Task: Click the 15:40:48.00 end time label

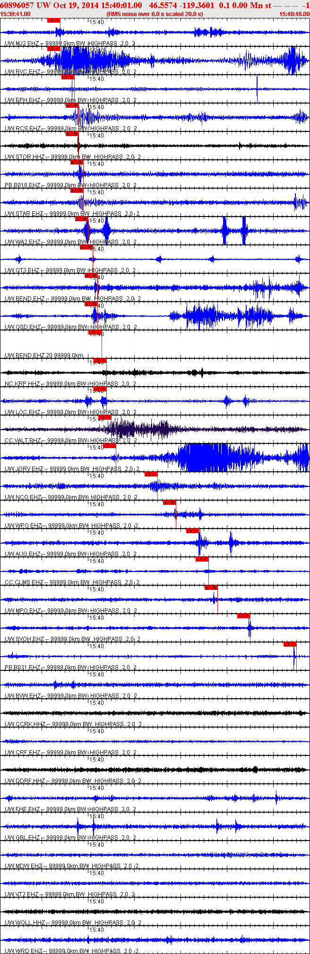Action: click(294, 14)
